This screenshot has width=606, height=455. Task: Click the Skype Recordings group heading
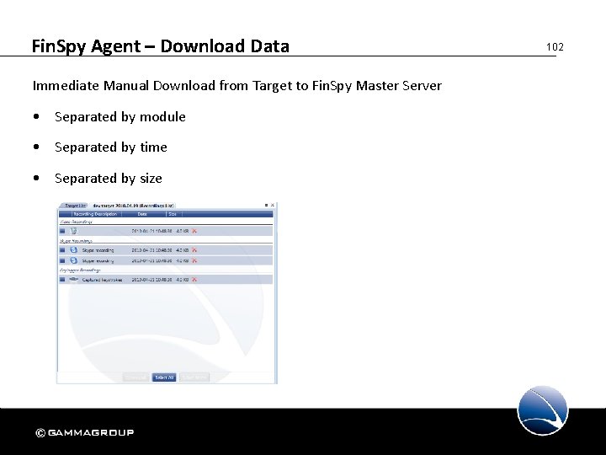(76, 241)
